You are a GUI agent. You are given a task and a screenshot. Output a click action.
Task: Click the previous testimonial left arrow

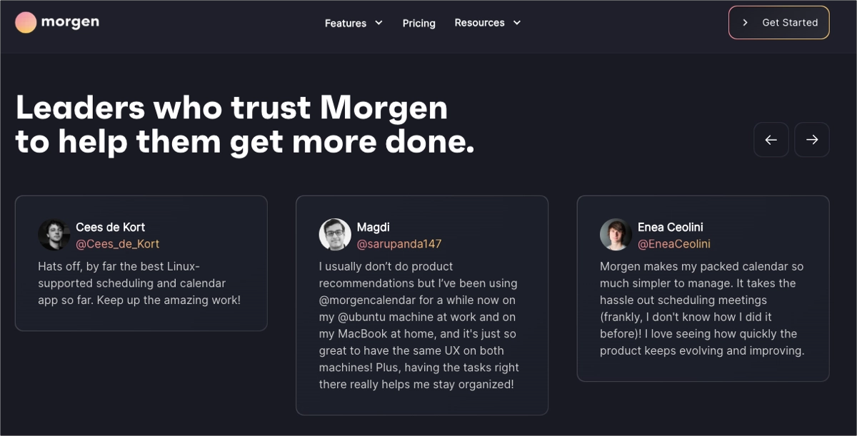coord(771,140)
